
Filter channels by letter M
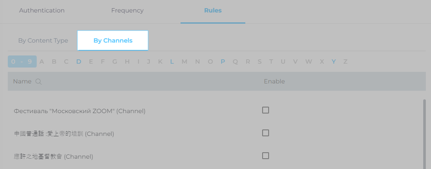click(184, 61)
